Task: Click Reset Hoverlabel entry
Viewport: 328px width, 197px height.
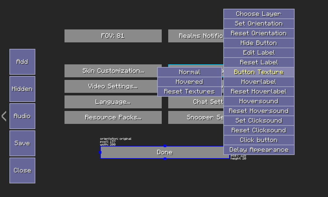Action: pyautogui.click(x=259, y=92)
